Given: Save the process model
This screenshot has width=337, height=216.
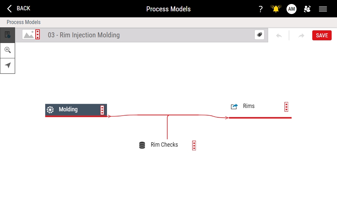Looking at the screenshot, I should 322,35.
